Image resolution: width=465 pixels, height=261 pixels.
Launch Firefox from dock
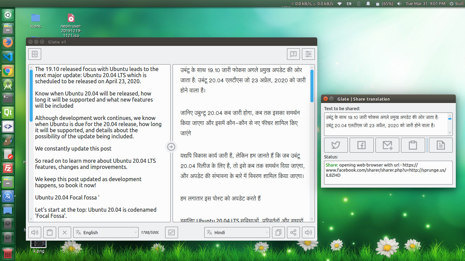8,42
